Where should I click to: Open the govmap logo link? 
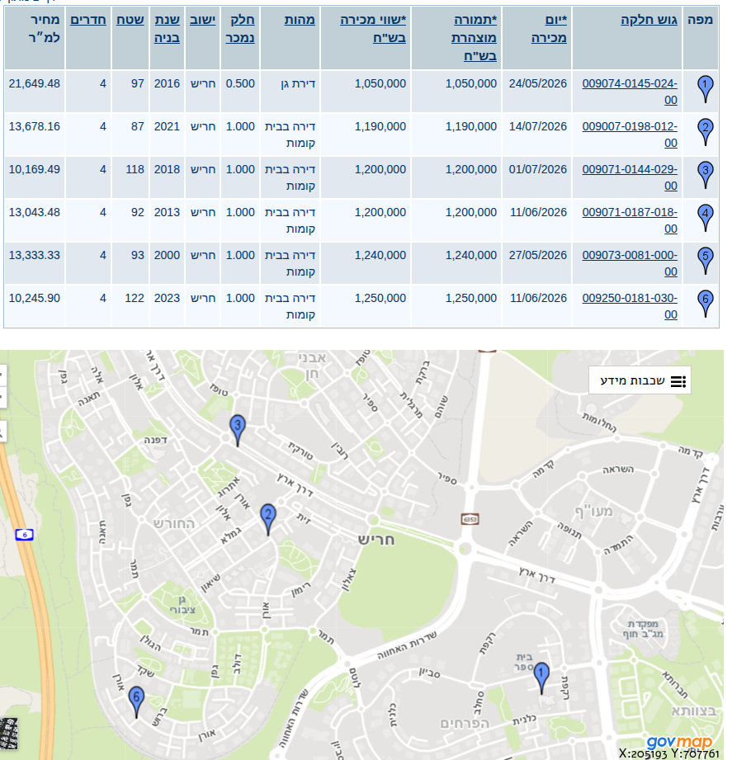(x=678, y=742)
